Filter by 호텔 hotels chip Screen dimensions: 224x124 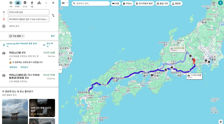116,4
